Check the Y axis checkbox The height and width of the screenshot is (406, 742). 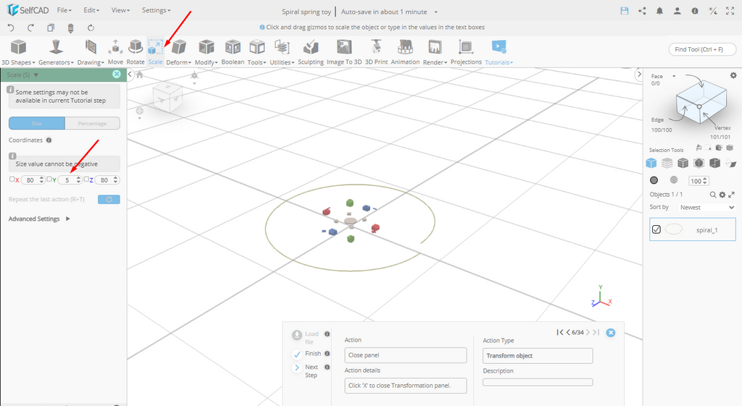(49, 179)
